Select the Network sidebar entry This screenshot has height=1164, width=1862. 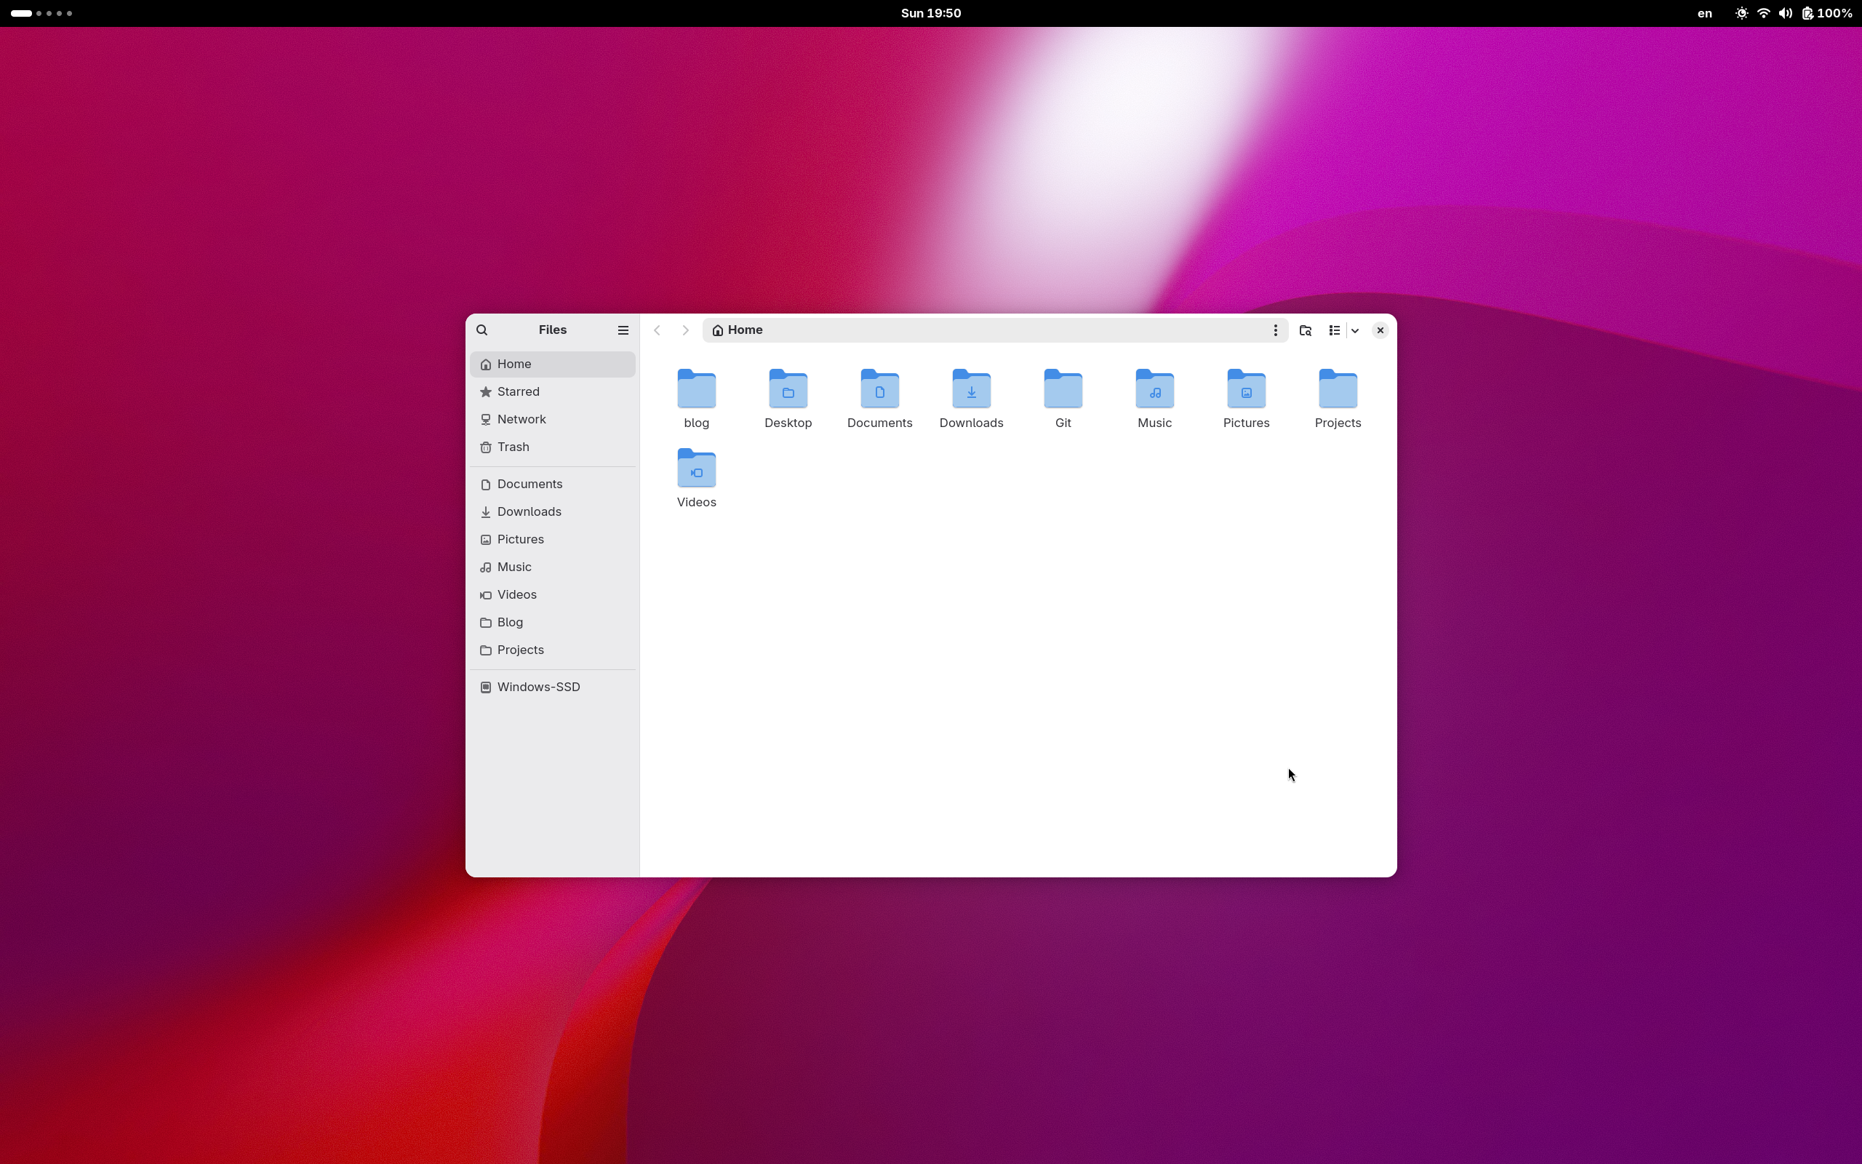(x=521, y=419)
